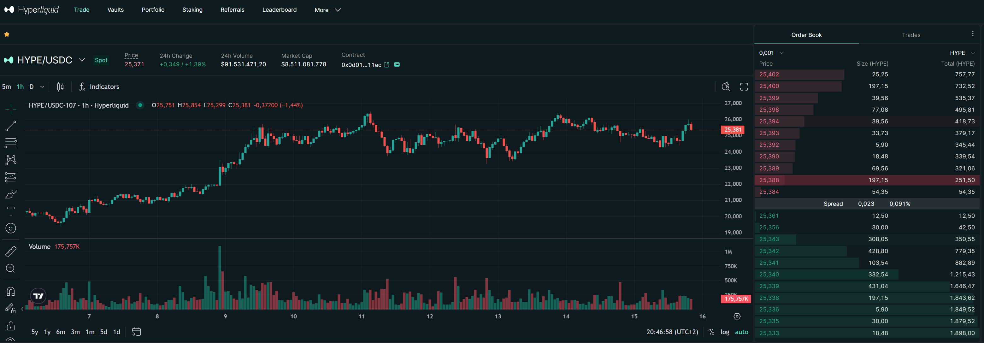Click the TradingView logo badge
Screen dimensions: 984x343
pos(38,296)
